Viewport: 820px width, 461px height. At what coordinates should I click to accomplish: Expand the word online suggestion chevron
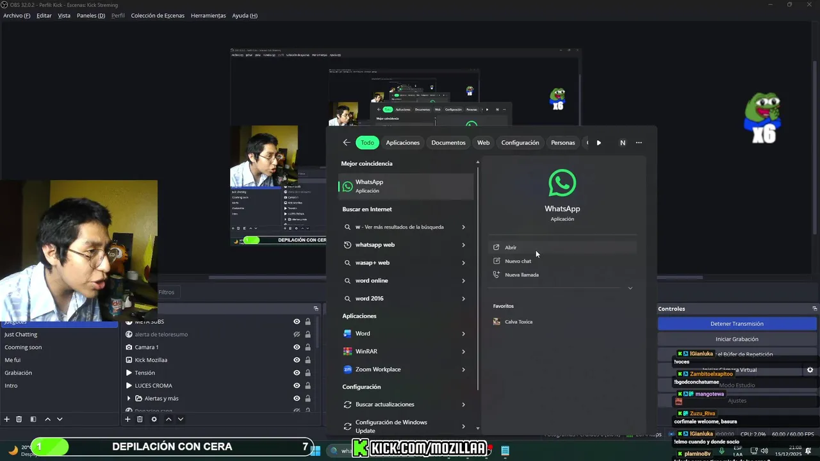pyautogui.click(x=463, y=280)
